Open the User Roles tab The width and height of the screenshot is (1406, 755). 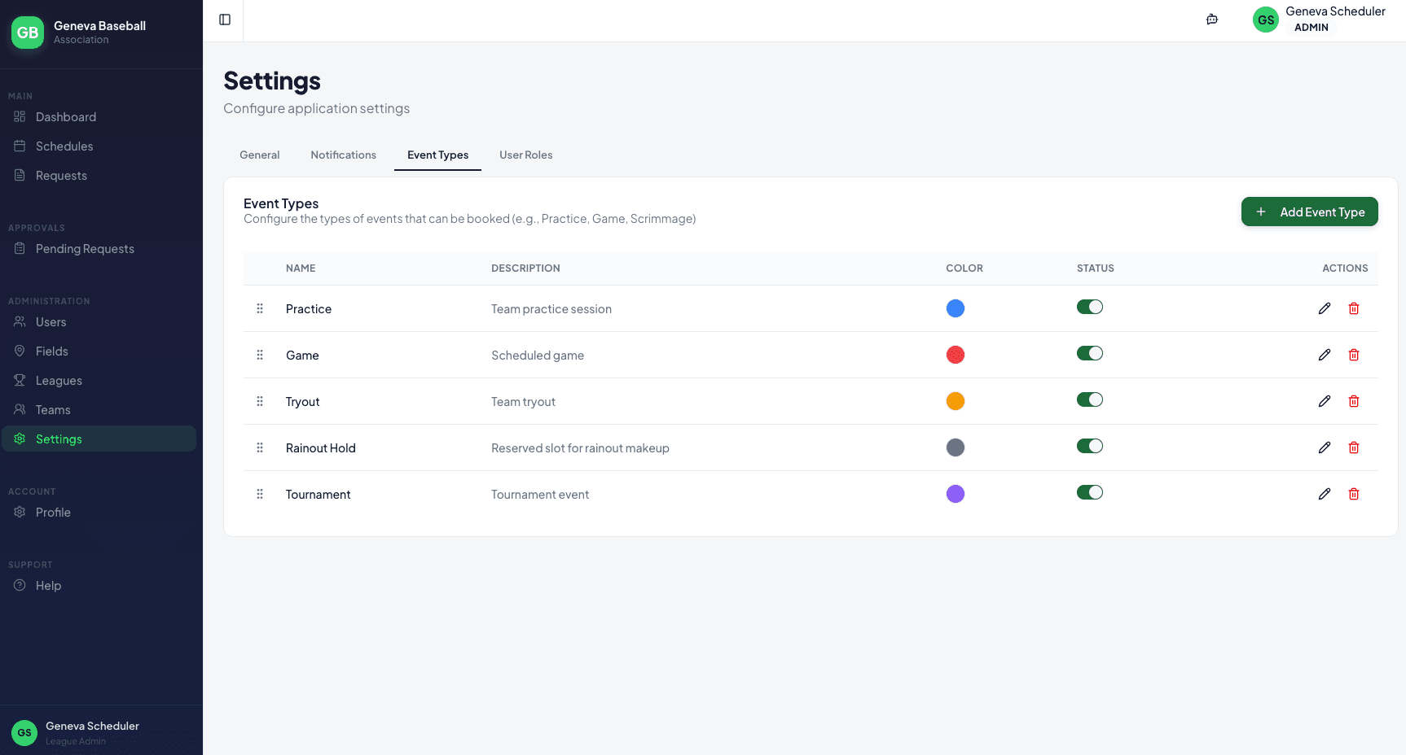coord(525,155)
